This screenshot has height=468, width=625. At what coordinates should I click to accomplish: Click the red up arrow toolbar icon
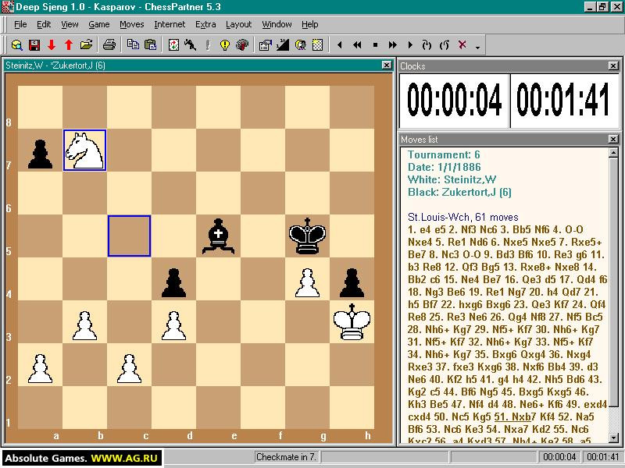69,45
